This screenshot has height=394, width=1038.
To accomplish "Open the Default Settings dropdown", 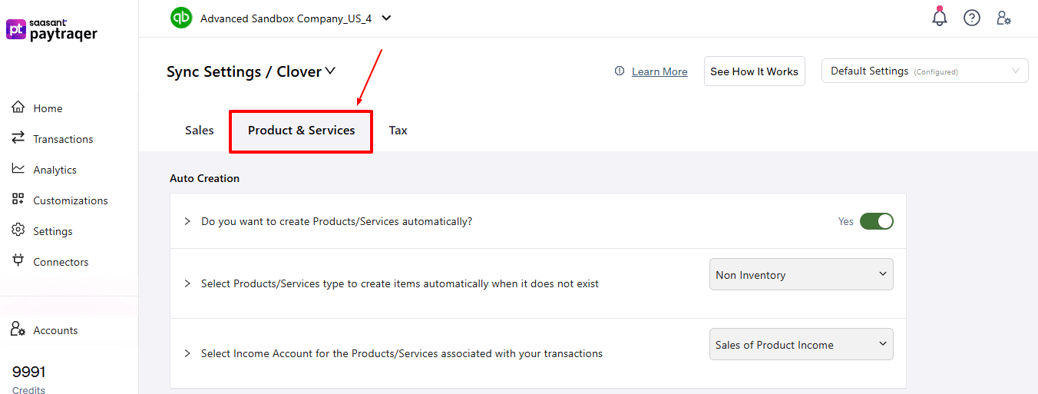I will [925, 71].
